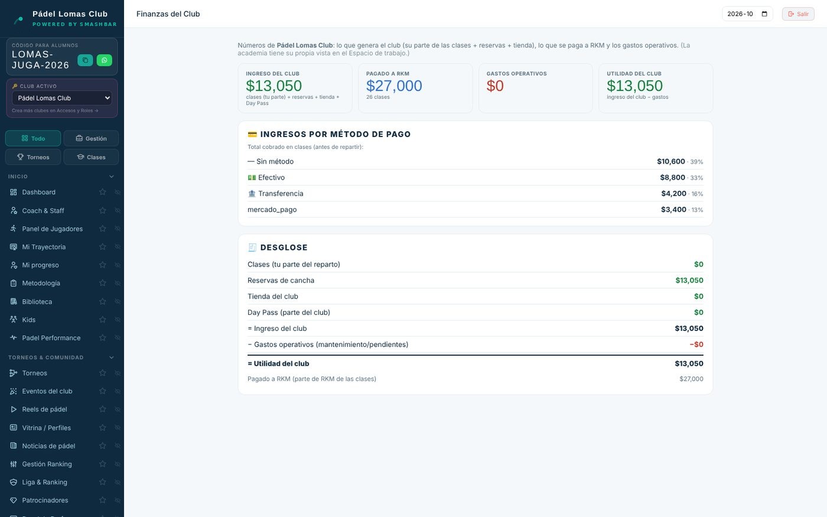Favorite the Noticias de pádel item
The height and width of the screenshot is (517, 827).
(103, 446)
